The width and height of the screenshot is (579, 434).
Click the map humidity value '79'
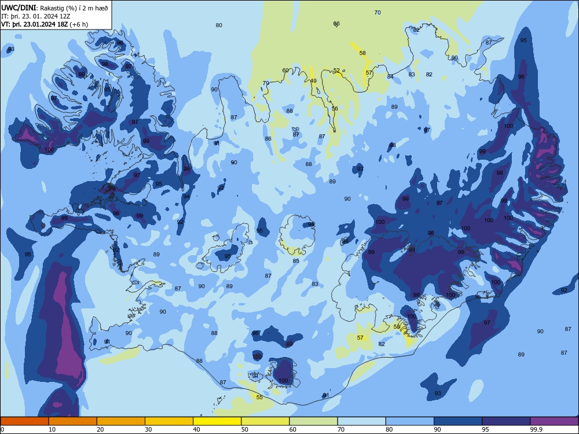(266, 83)
